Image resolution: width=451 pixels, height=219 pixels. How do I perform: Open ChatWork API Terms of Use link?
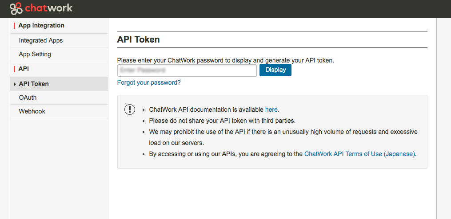[x=359, y=154]
